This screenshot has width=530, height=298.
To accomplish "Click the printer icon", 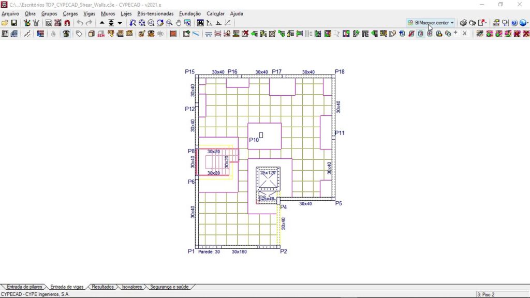I will [464, 23].
